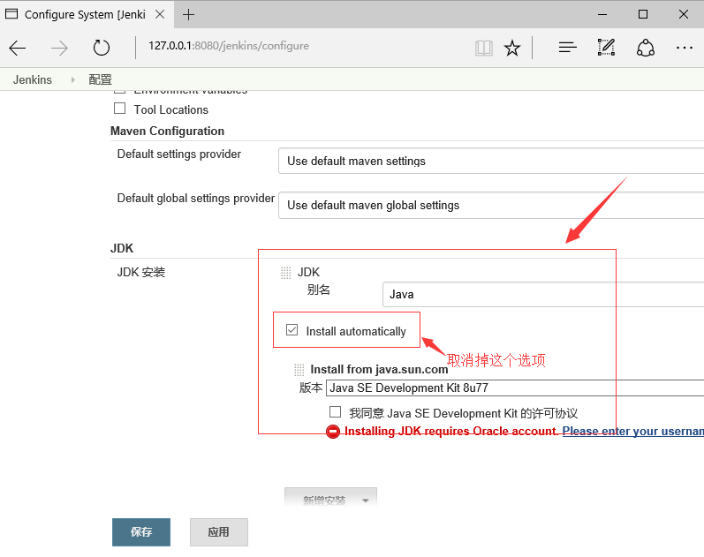Click the 应用 apply button
The width and height of the screenshot is (704, 557).
219,532
